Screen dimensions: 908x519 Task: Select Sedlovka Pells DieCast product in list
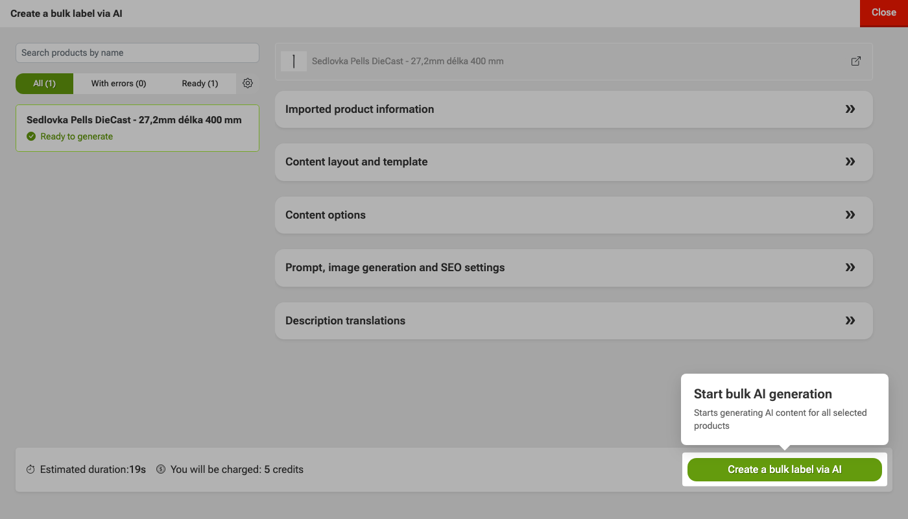(137, 128)
